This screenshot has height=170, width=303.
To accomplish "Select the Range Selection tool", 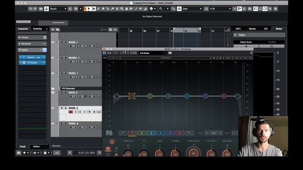I will [94, 9].
